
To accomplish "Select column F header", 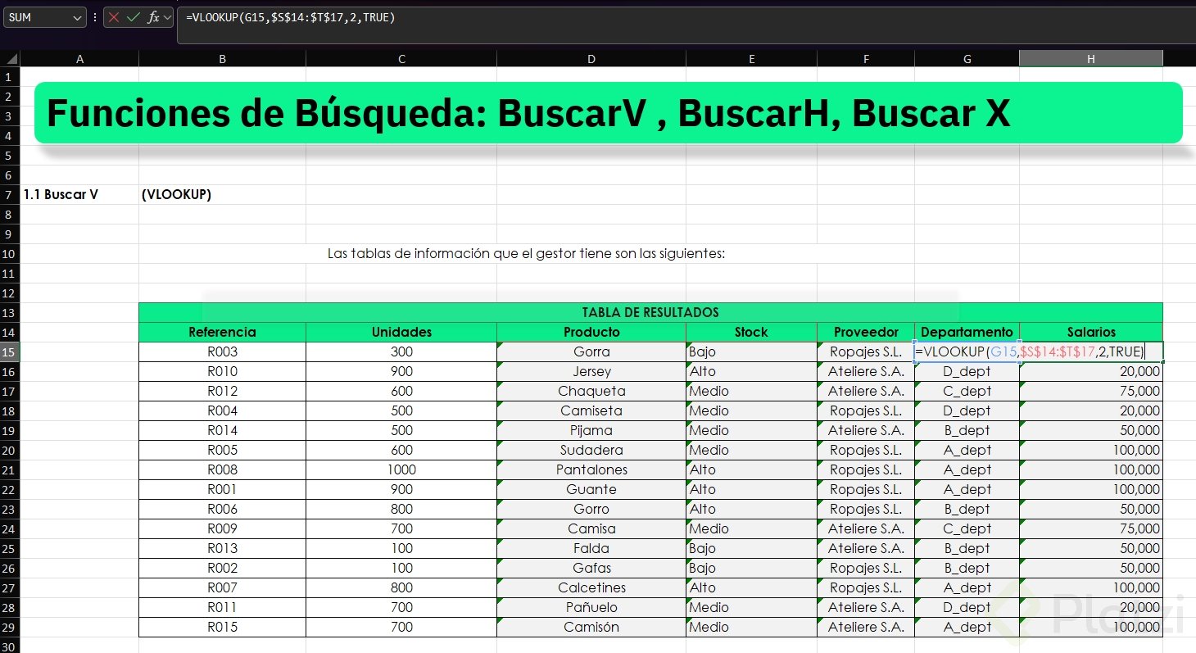I will tap(866, 59).
